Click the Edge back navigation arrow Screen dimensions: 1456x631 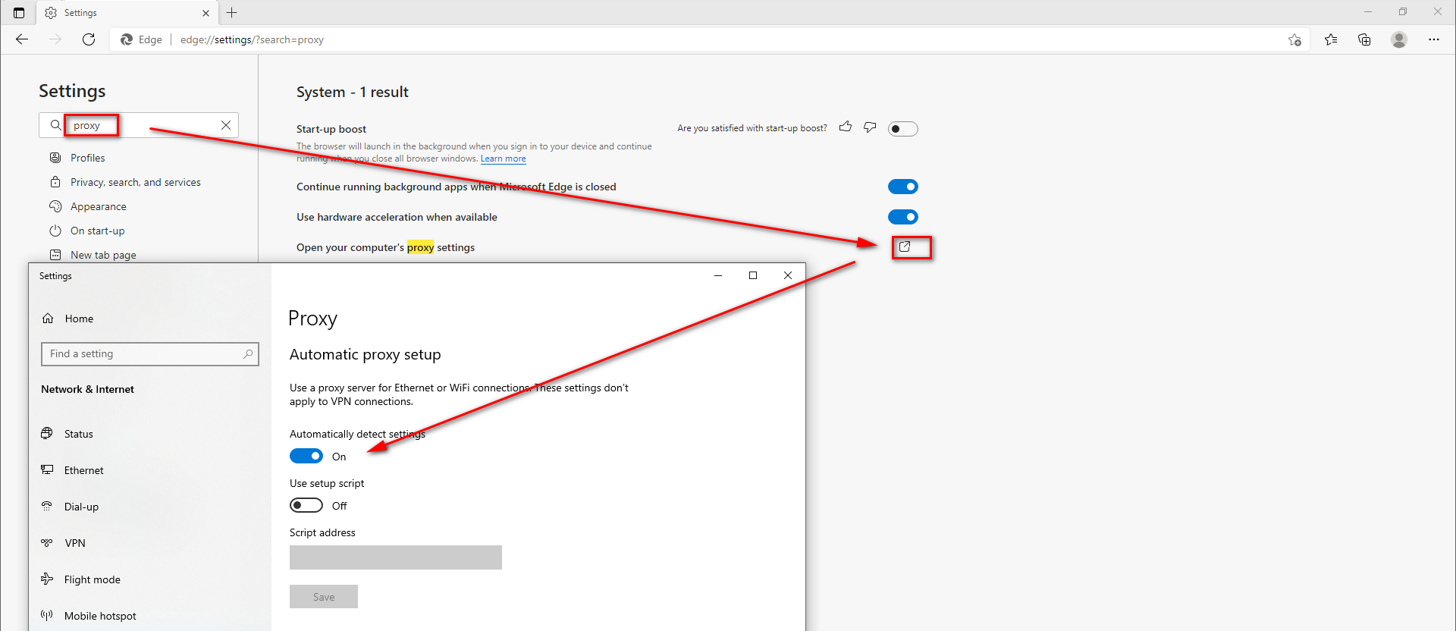pyautogui.click(x=22, y=39)
